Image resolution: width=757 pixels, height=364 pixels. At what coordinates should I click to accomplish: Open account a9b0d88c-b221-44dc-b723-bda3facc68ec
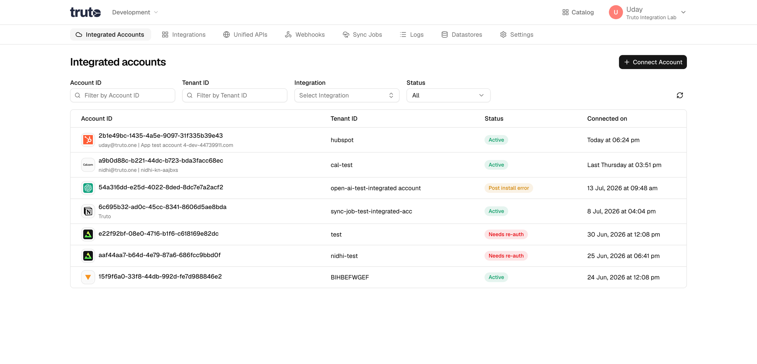(161, 161)
